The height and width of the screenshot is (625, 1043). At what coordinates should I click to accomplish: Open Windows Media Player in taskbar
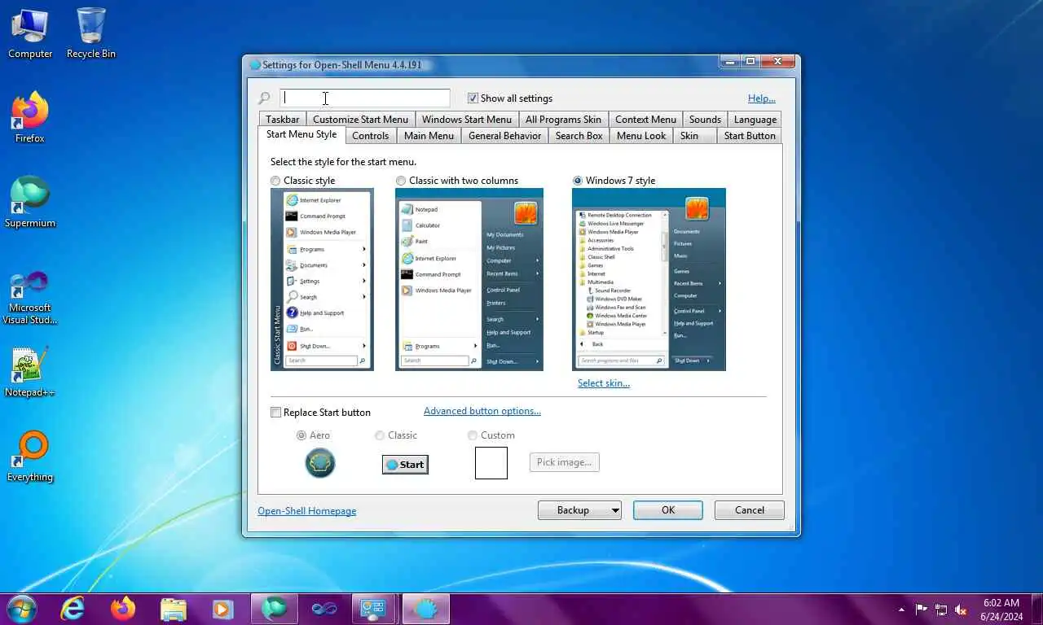tap(222, 609)
